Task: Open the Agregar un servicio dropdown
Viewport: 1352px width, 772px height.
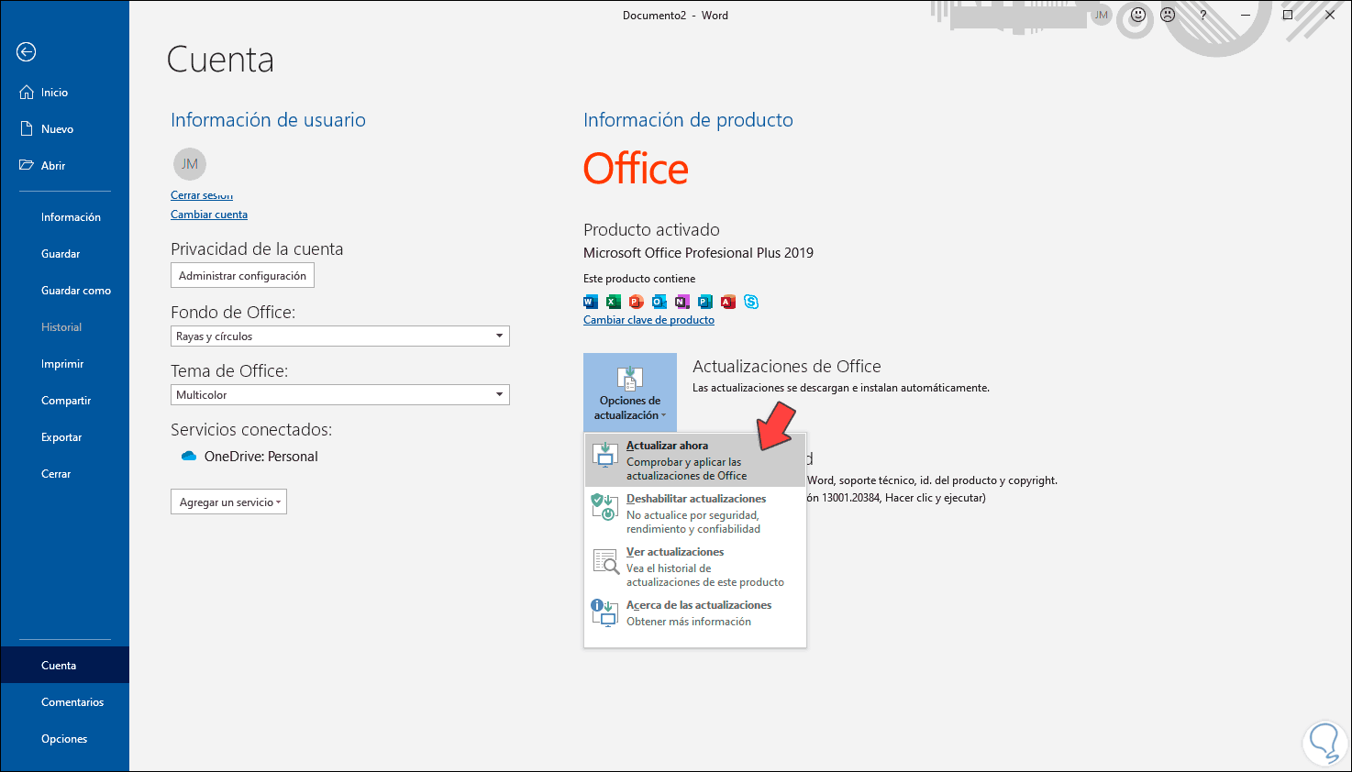Action: coord(228,502)
